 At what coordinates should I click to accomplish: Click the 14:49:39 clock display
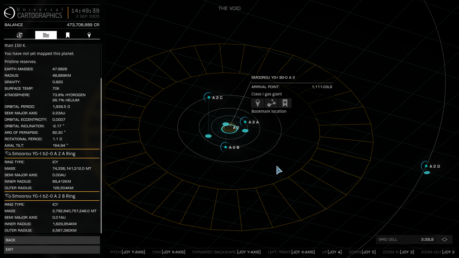pos(85,11)
